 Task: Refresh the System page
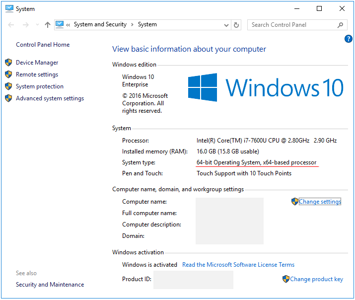coord(236,25)
